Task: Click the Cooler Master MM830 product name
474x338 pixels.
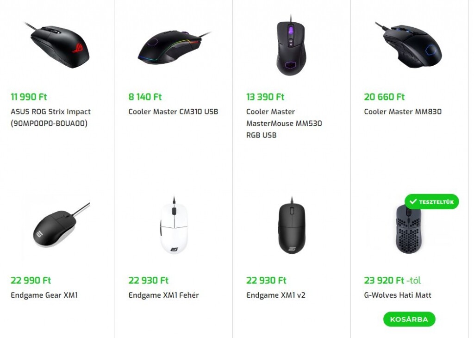Action: pyautogui.click(x=403, y=112)
